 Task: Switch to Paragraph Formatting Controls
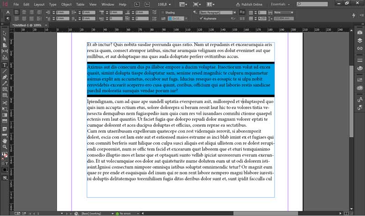tap(8, 18)
